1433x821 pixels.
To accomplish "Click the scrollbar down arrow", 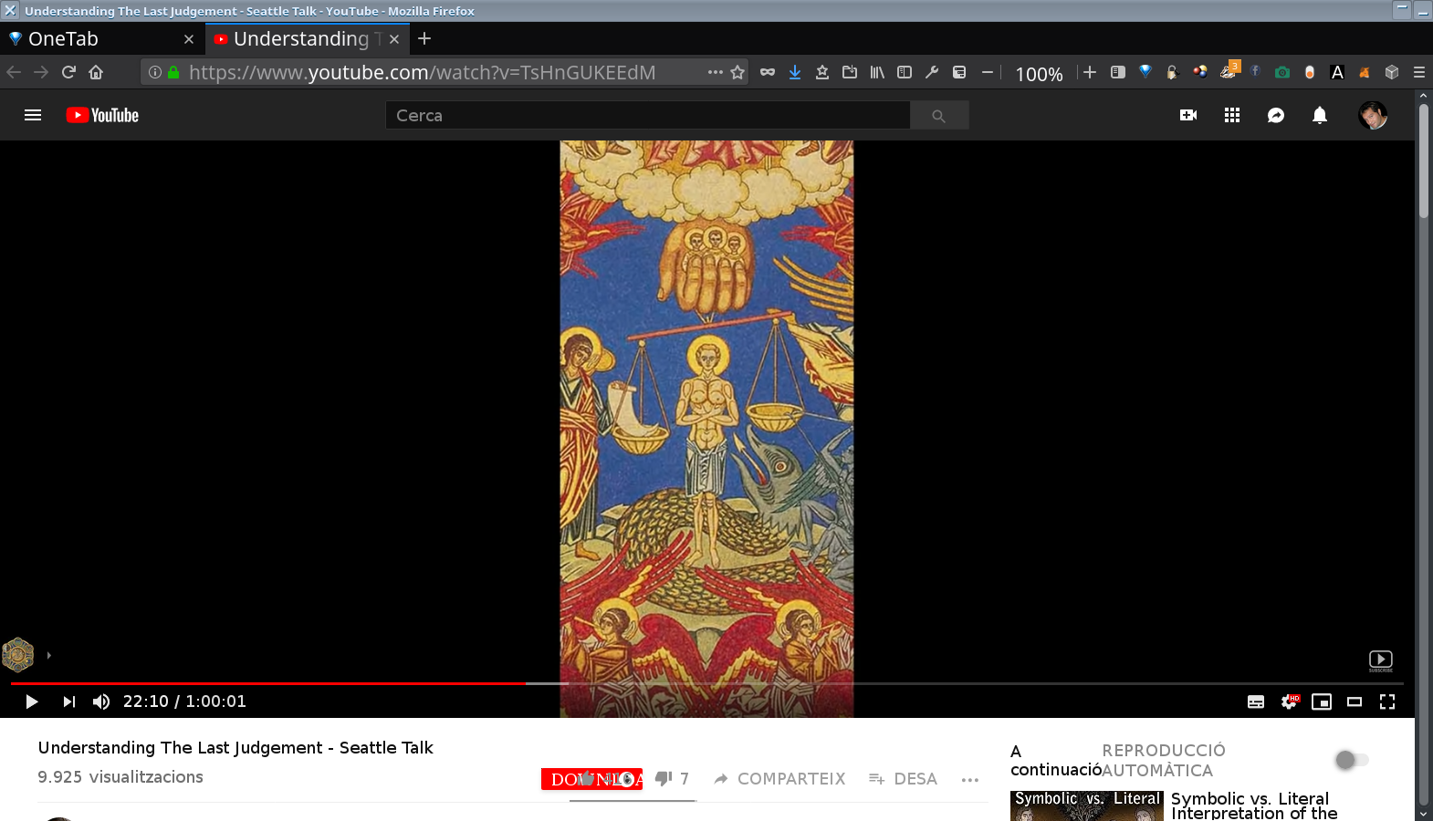I will 1424,813.
